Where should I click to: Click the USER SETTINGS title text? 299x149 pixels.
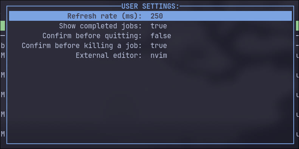tap(150, 6)
